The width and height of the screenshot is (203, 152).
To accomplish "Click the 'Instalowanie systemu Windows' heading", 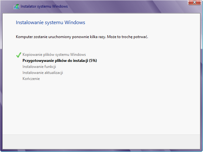I will tap(51, 23).
